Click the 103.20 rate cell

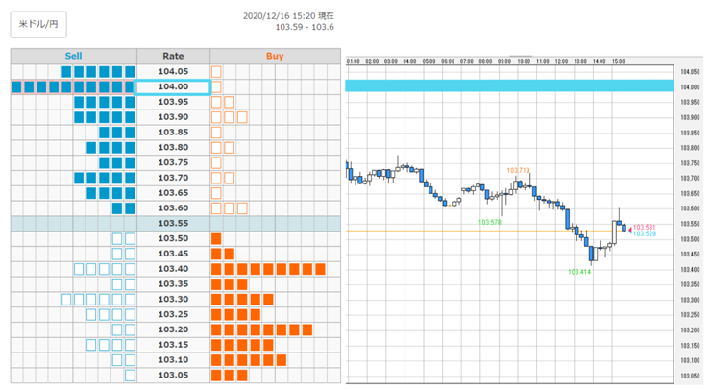(173, 329)
